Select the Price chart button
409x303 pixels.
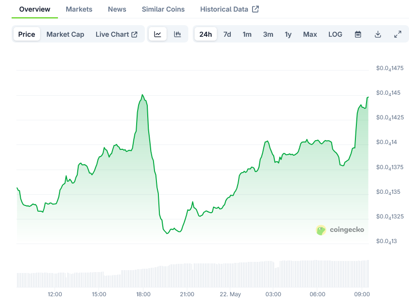[27, 34]
